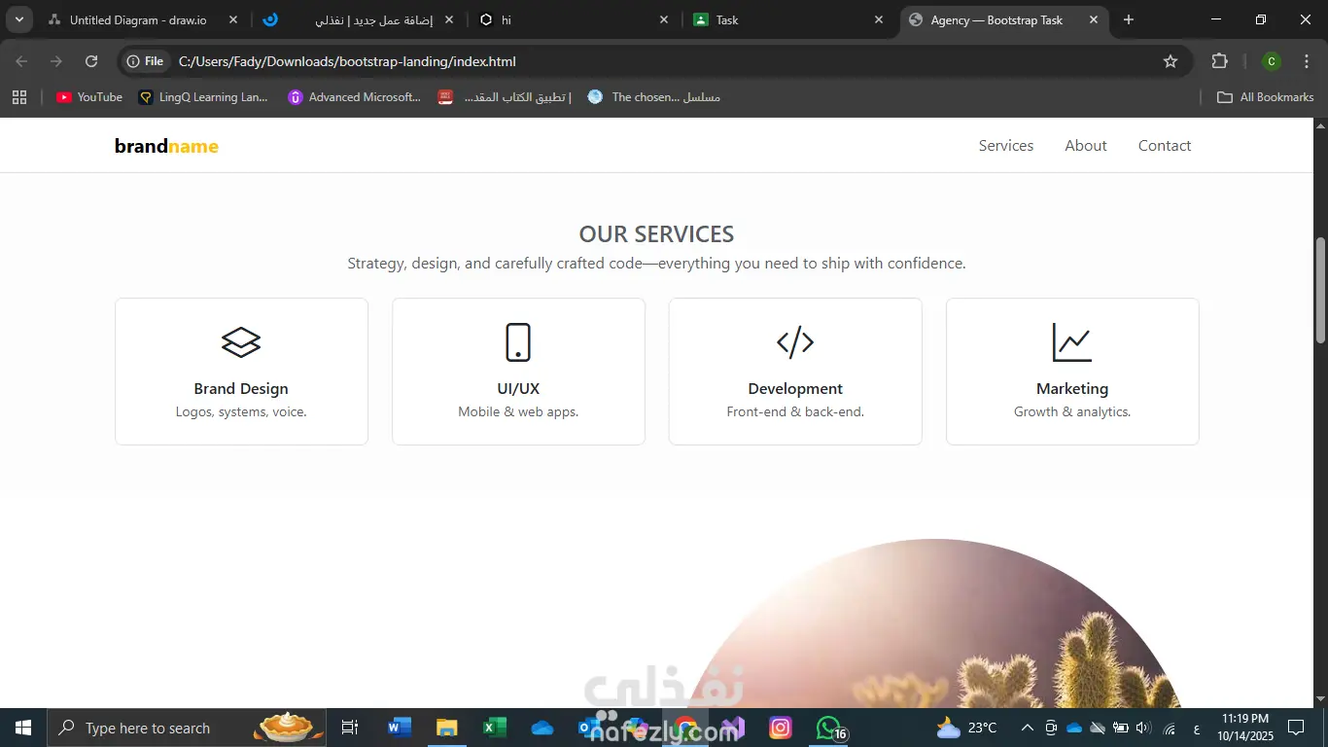Click the brandname logo link
This screenshot has height=747, width=1328.
[166, 146]
